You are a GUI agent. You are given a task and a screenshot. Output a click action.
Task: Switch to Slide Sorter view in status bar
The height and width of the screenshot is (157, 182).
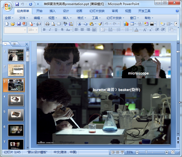118,152
